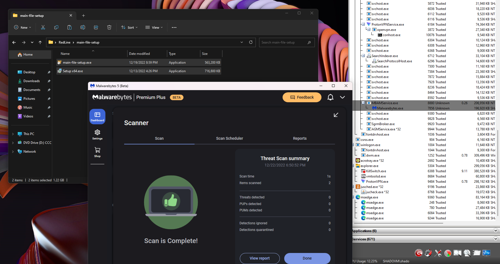Click the Search main-file-setup field
The width and height of the screenshot is (500, 264).
[287, 42]
